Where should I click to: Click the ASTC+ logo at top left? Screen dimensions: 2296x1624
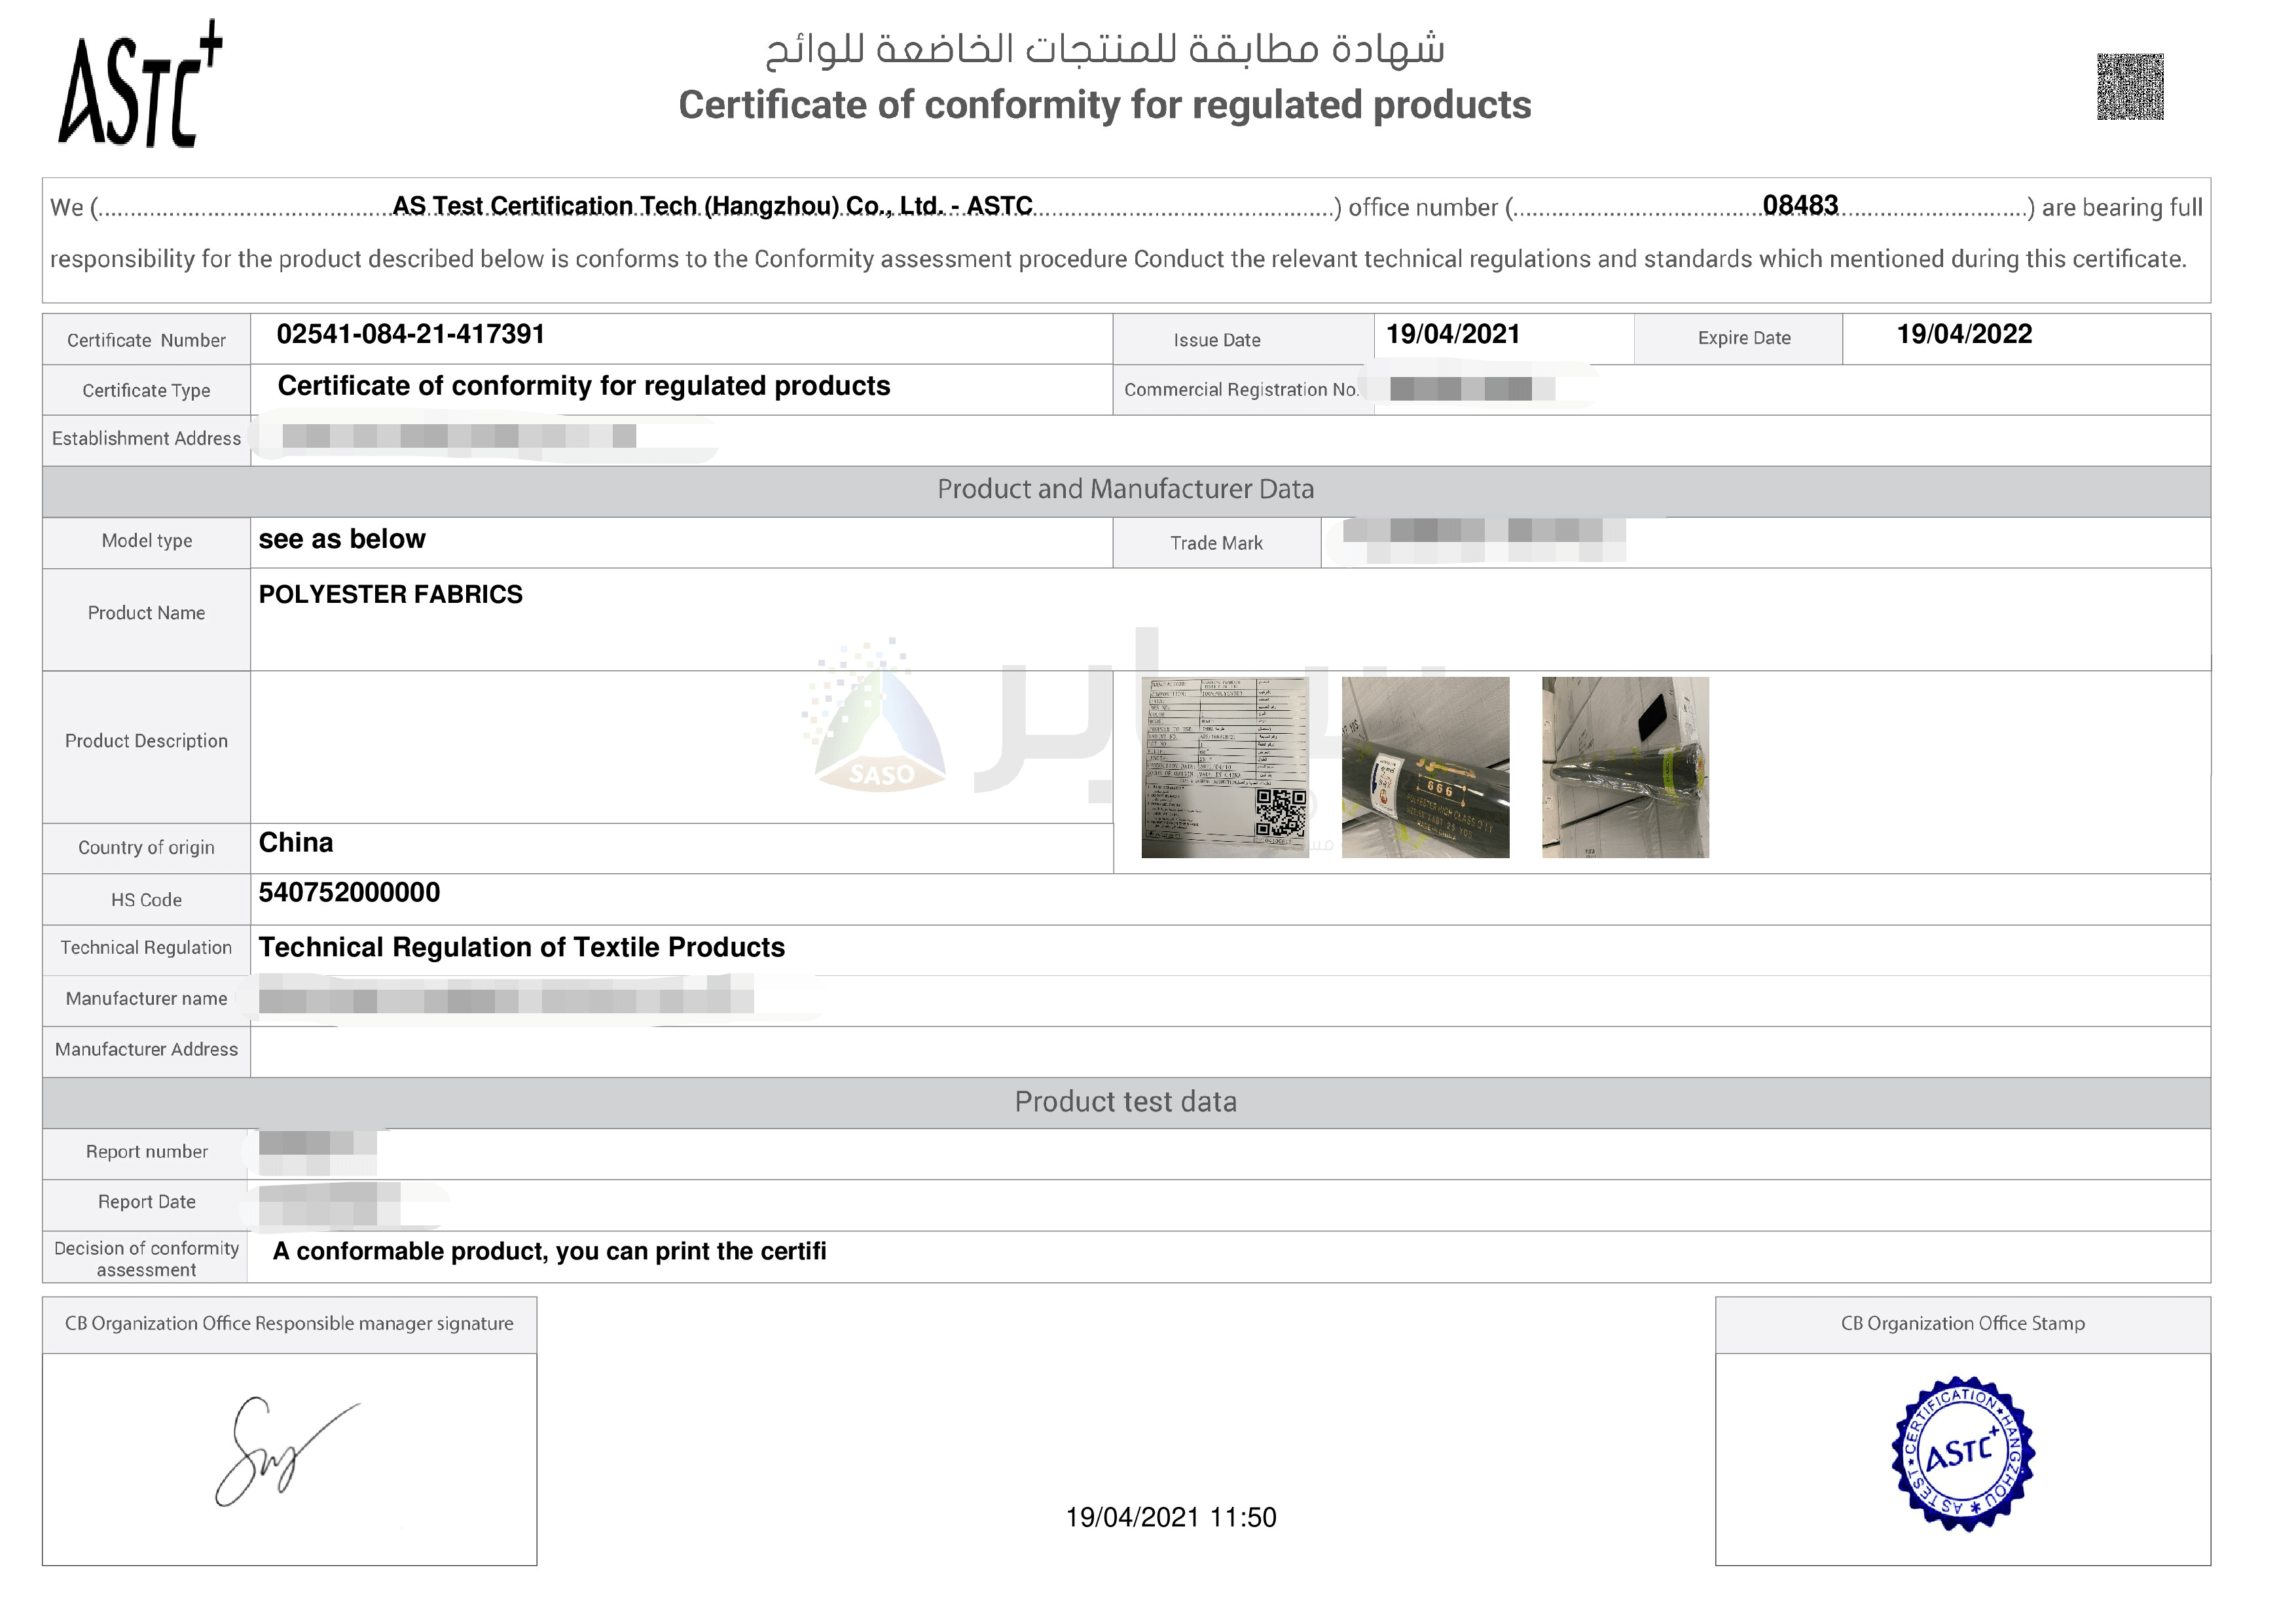click(x=140, y=85)
